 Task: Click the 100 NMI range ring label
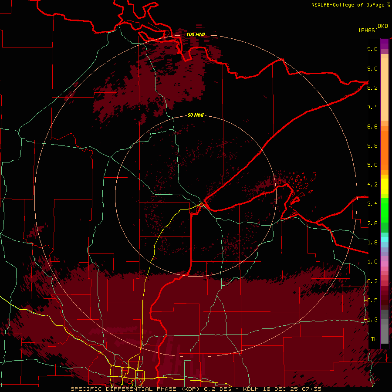(196, 34)
